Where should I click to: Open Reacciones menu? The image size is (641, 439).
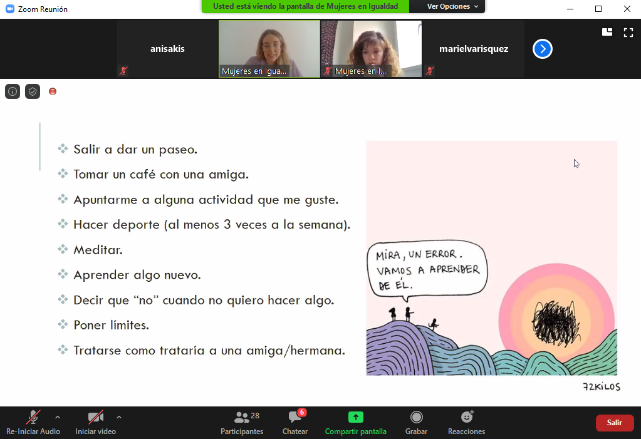tap(466, 423)
